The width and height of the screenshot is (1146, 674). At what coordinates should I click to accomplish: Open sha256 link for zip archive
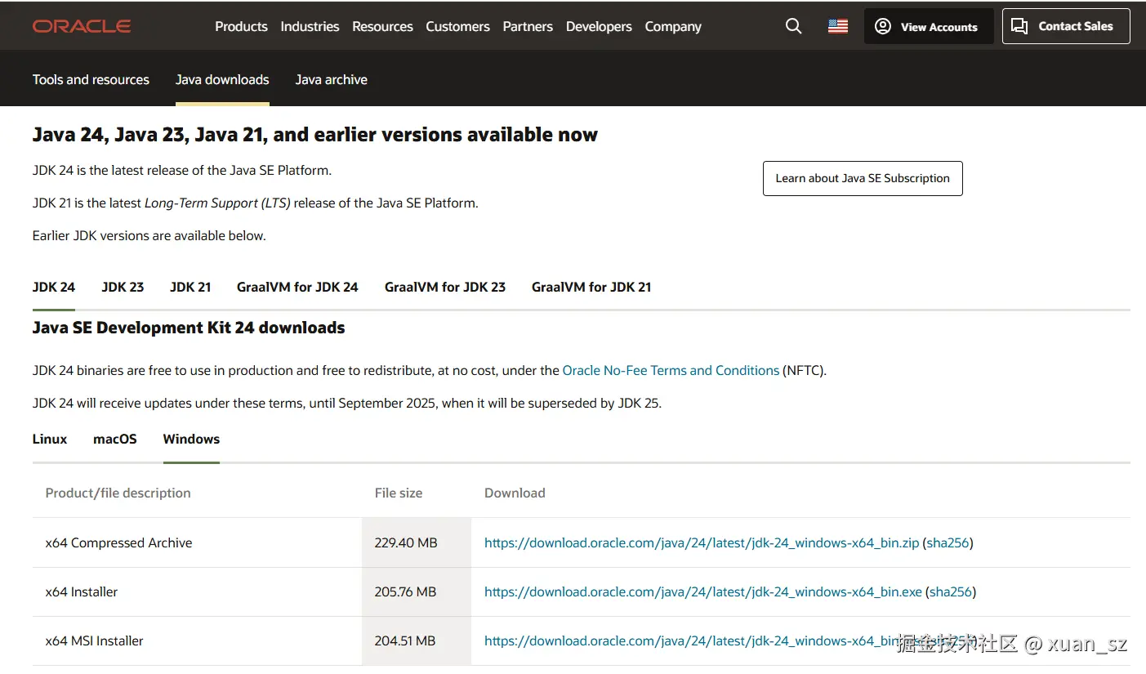coord(948,542)
